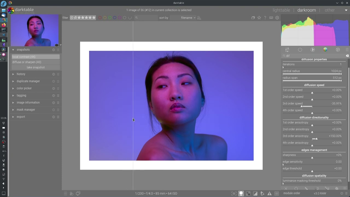Open the sort by filename dropdown

[188, 18]
